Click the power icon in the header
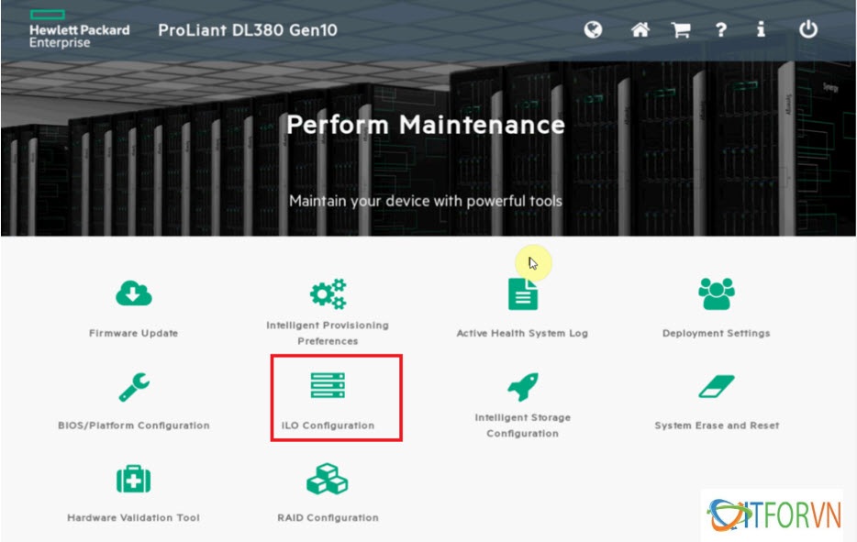 [807, 29]
